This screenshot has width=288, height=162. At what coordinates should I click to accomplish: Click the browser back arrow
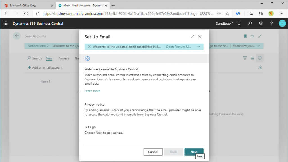[x=7, y=13]
